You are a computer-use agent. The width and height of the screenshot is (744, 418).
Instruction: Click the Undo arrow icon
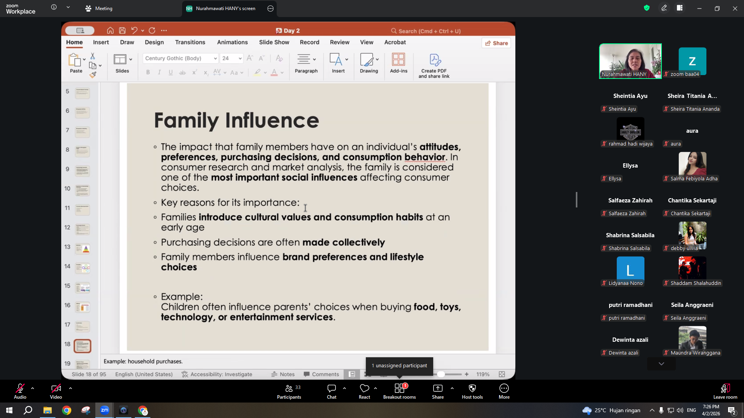point(134,31)
